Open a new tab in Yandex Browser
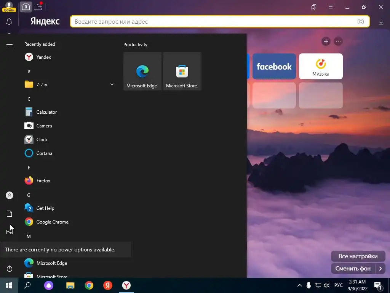 click(x=38, y=6)
